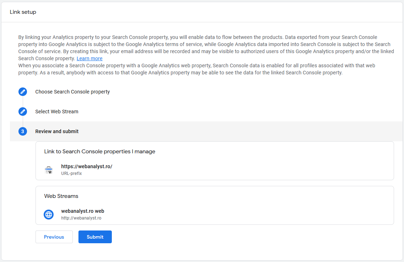Submit the Search Console link
The width and height of the screenshot is (404, 262).
pyautogui.click(x=95, y=237)
